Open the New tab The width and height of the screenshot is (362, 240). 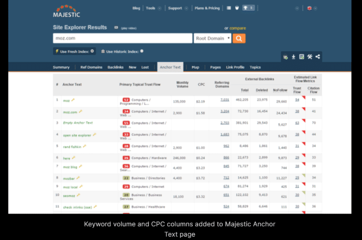(133, 67)
